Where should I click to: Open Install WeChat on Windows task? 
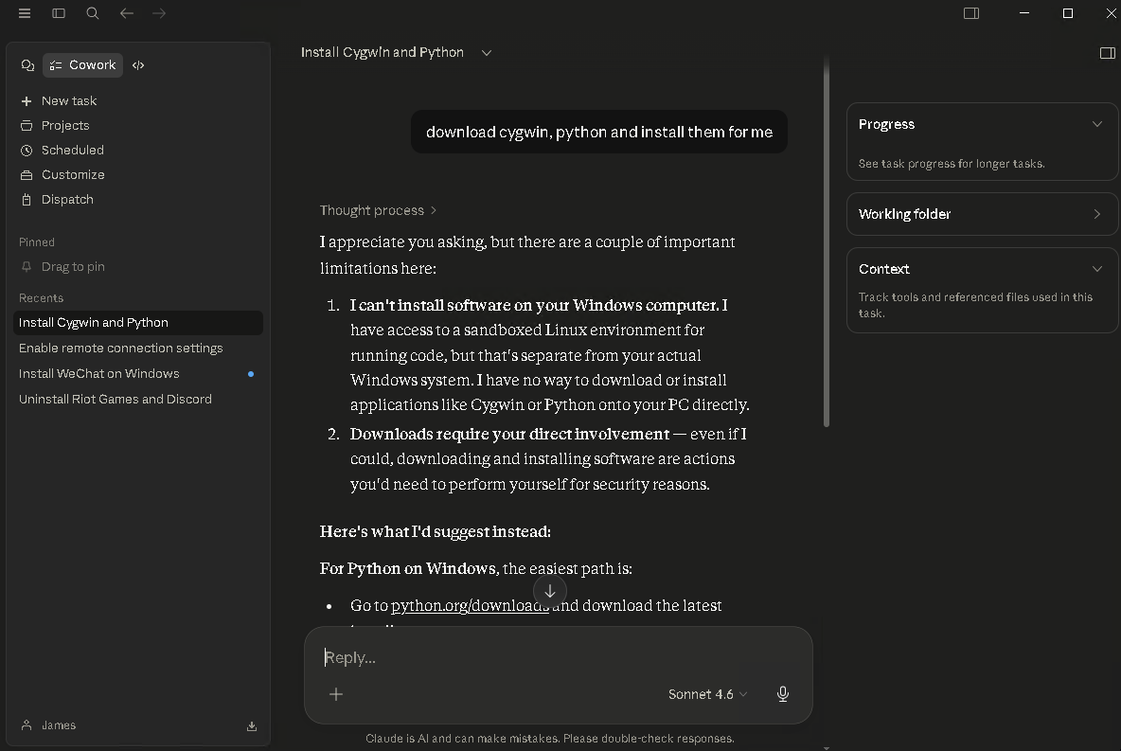[x=99, y=373]
